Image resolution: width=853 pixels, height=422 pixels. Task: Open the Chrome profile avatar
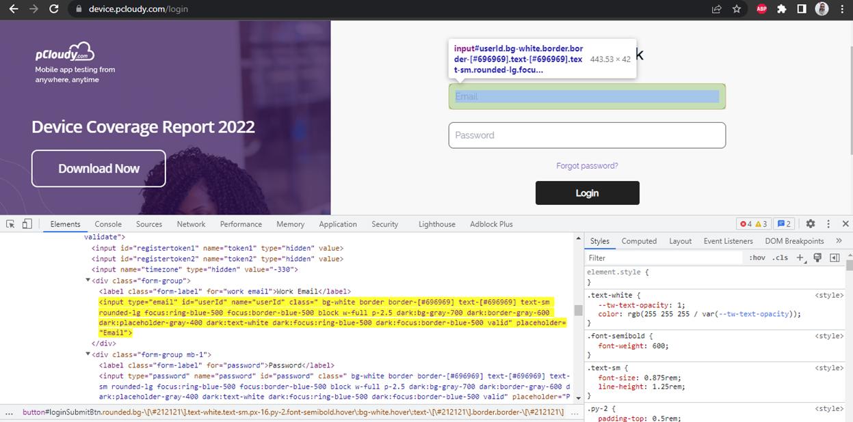(x=822, y=9)
